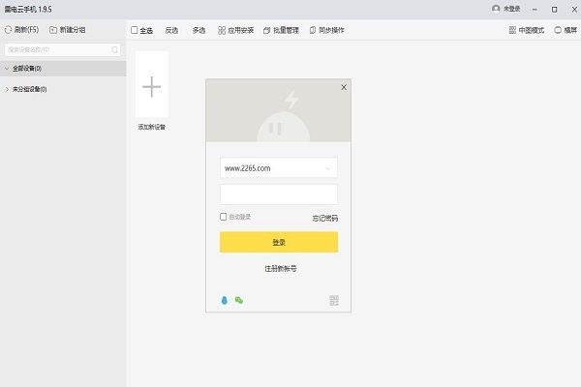Enable the auto login (自动登录) checkbox
Viewport: 581px width, 387px height.
(224, 217)
